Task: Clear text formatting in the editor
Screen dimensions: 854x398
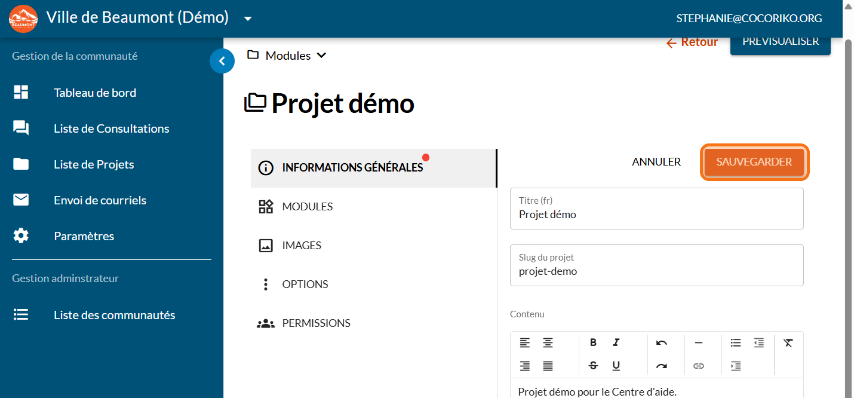Action: [x=788, y=342]
